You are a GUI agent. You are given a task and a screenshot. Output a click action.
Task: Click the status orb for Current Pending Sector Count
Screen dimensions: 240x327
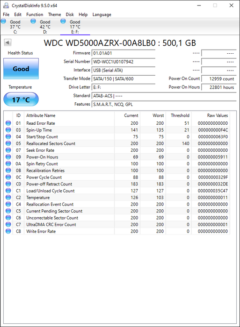pyautogui.click(x=8, y=211)
